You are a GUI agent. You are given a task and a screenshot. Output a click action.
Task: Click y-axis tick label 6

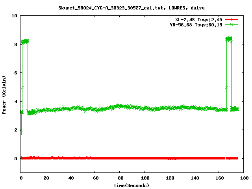(x=16, y=73)
